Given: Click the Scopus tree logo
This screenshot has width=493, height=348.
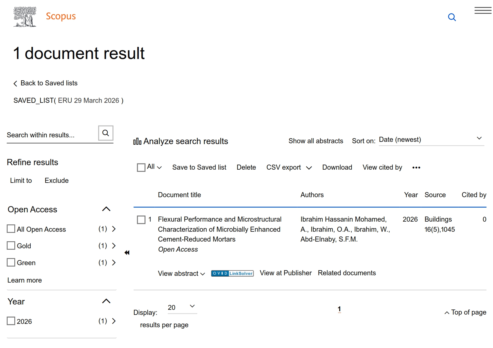Looking at the screenshot, I should pos(25,17).
